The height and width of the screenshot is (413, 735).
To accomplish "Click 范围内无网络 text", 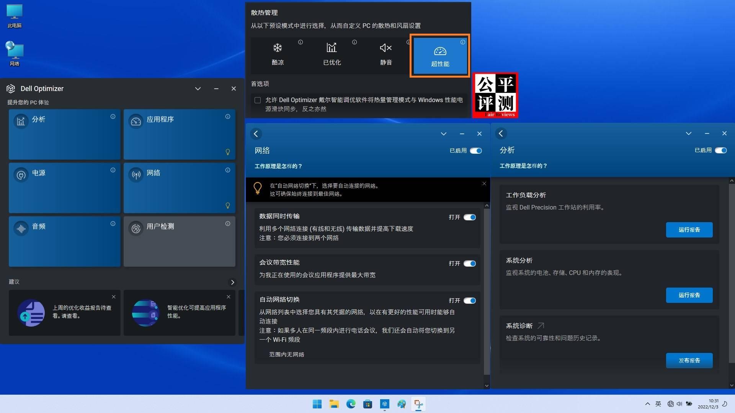I will [x=286, y=354].
